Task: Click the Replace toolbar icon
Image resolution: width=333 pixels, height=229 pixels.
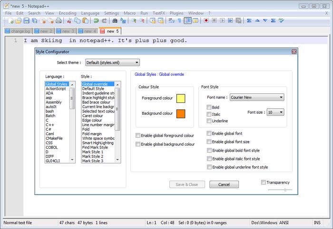Action: click(123, 20)
